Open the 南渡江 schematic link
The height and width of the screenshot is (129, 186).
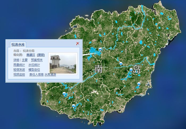click(x=31, y=55)
